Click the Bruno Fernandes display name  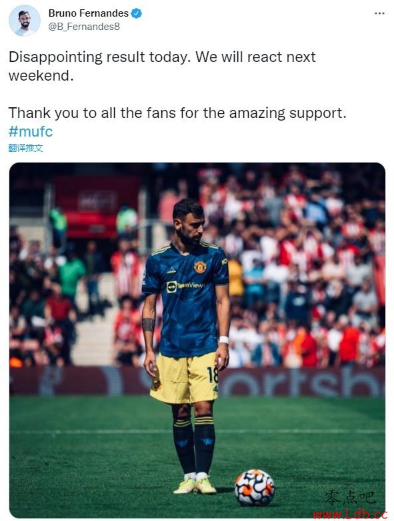tap(89, 13)
